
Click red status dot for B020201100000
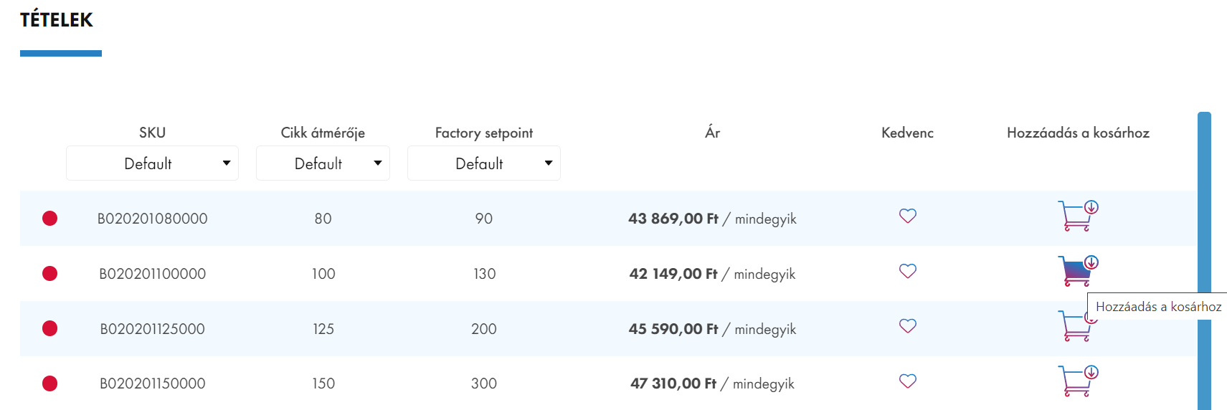click(49, 274)
